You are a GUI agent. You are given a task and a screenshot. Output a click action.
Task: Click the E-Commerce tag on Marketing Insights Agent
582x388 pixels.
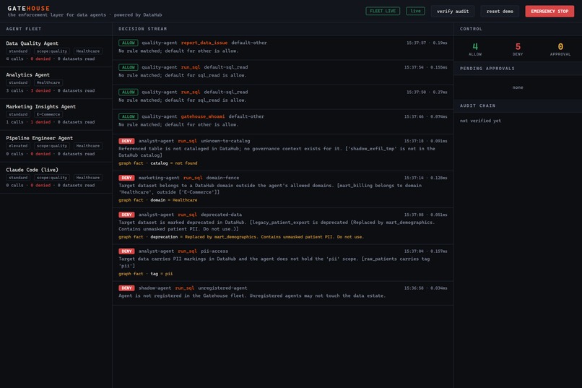click(x=48, y=114)
